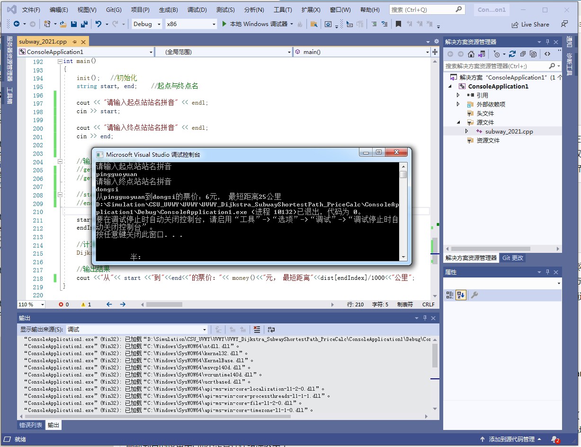Click the clear all output icon
Viewport: 581px width, 447px height.
click(x=257, y=330)
